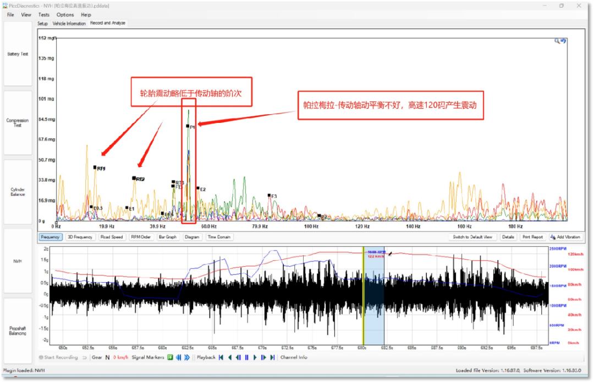Skip playback to the start

[x=221, y=357]
